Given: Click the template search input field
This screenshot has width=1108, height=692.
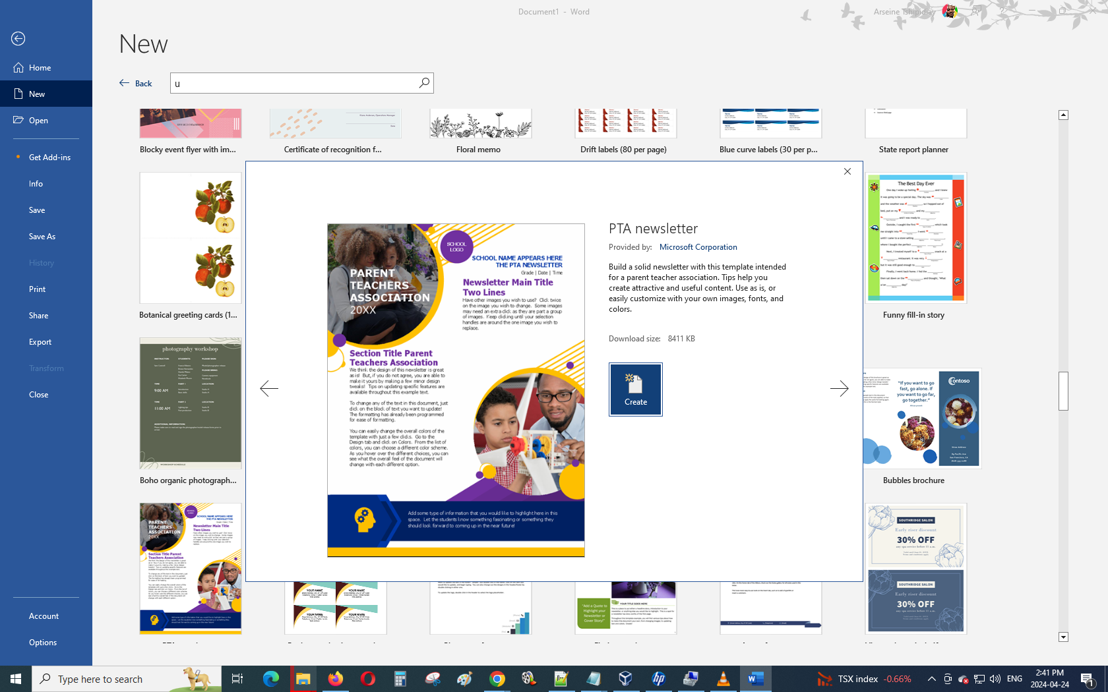Looking at the screenshot, I should tap(293, 83).
